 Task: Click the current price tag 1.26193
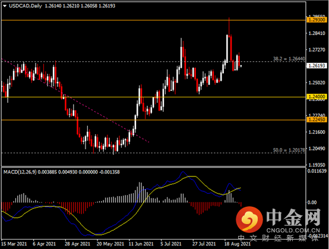point(317,66)
